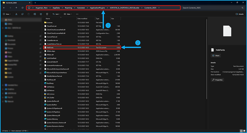This screenshot has height=133, width=247.
Task: Navigate to ApplicationPlugins breadcrumb
Action: click(x=97, y=8)
